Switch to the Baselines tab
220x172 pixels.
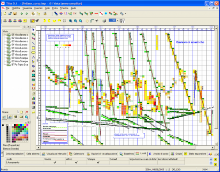[x=127, y=154]
